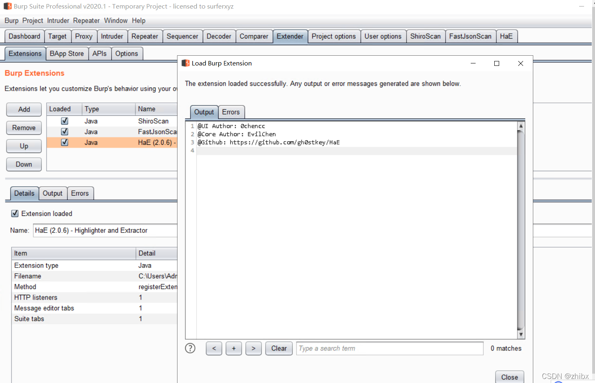This screenshot has height=383, width=595.
Task: Open the Project menu
Action: tap(32, 21)
